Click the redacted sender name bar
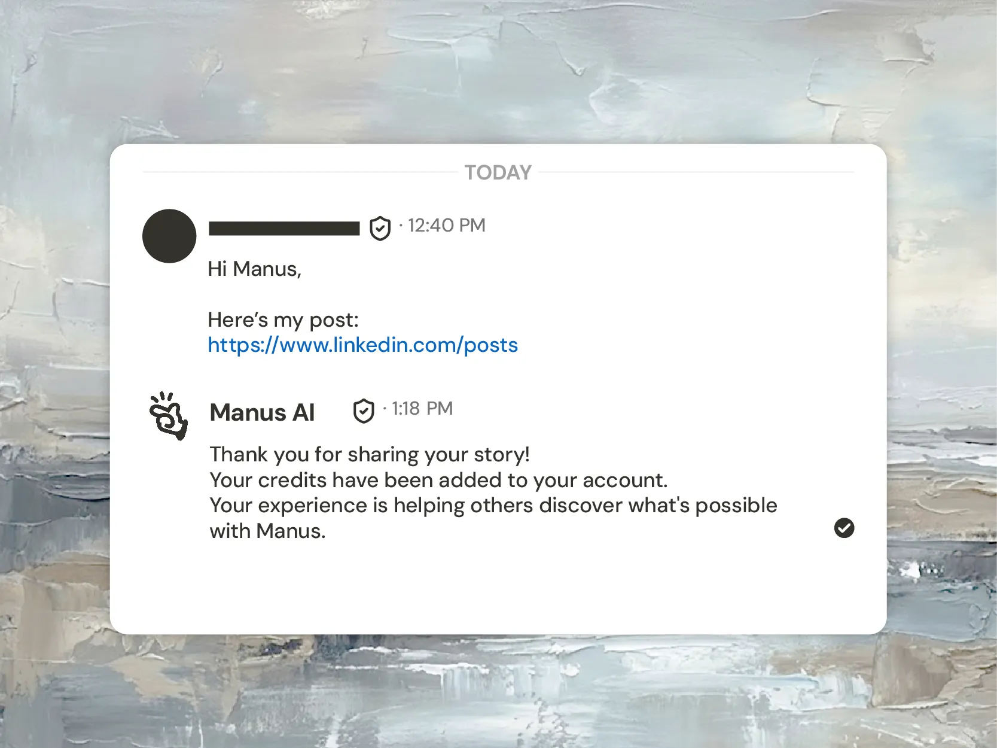Image resolution: width=997 pixels, height=748 pixels. 284,228
